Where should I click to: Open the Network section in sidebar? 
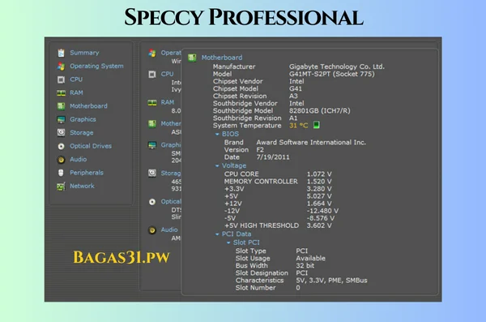82,186
